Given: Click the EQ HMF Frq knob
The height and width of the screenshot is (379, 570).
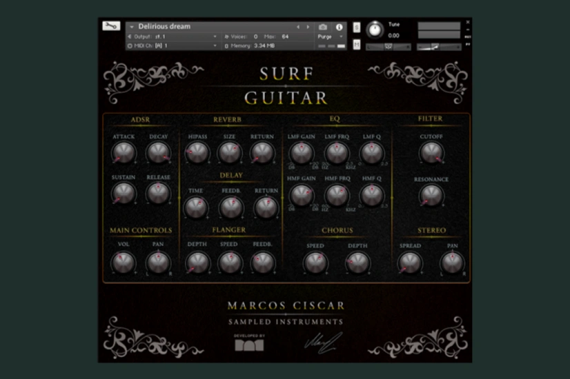Looking at the screenshot, I should pyautogui.click(x=337, y=195).
